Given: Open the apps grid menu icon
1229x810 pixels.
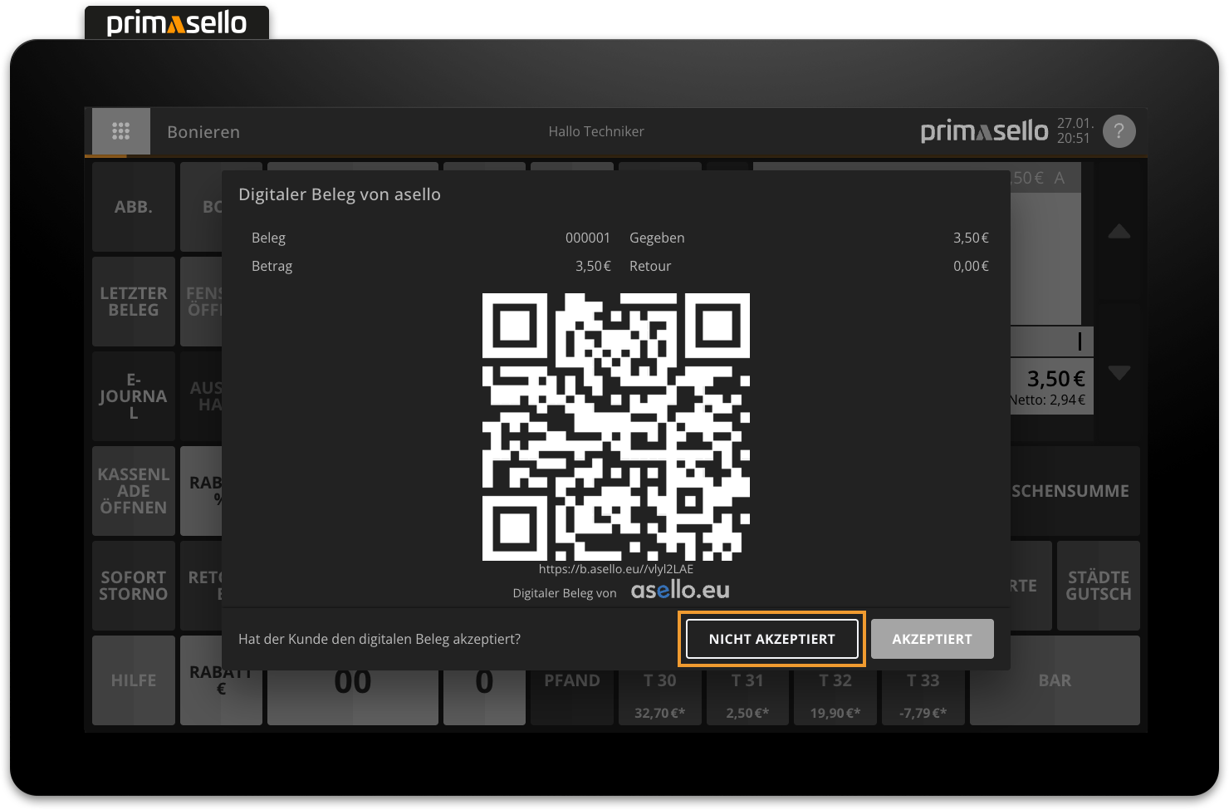Looking at the screenshot, I should click(121, 131).
